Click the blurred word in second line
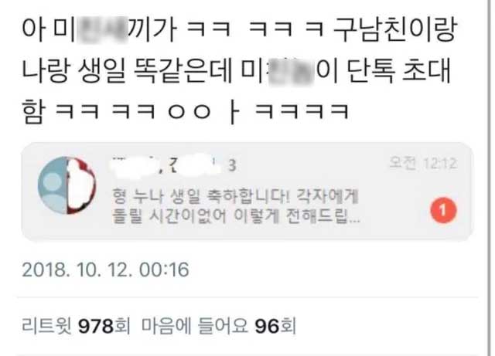This screenshot has width=495, height=356. (291, 70)
